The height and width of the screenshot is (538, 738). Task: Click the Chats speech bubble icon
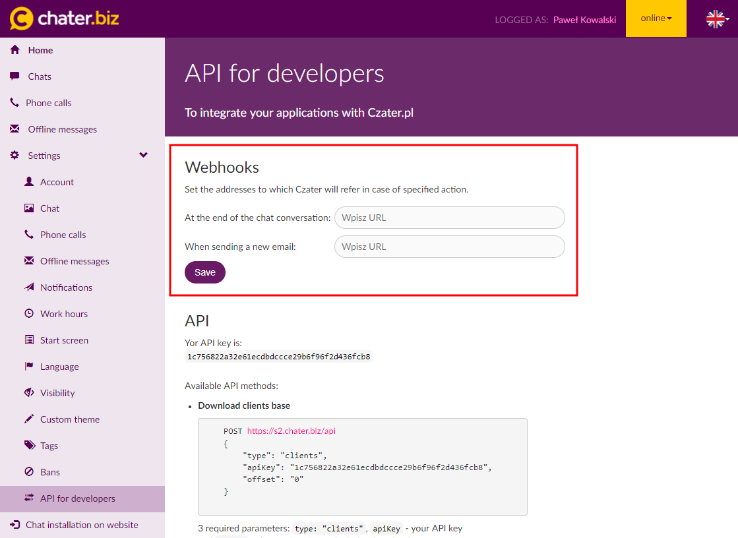(x=15, y=76)
